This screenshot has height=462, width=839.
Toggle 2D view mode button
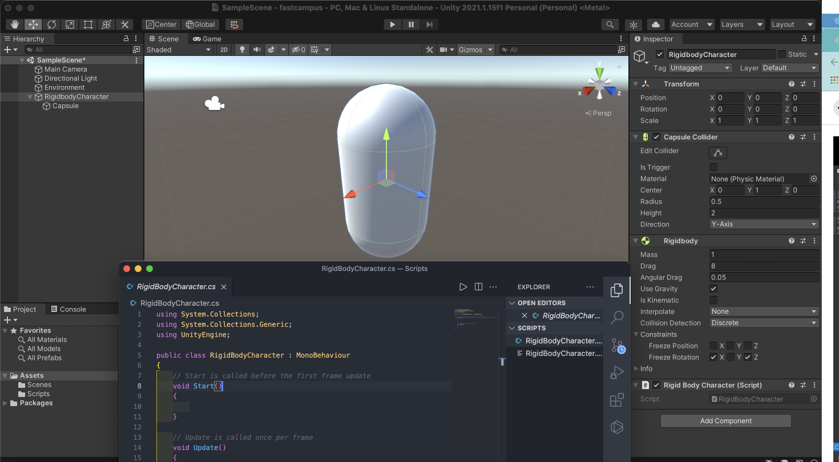pos(224,50)
